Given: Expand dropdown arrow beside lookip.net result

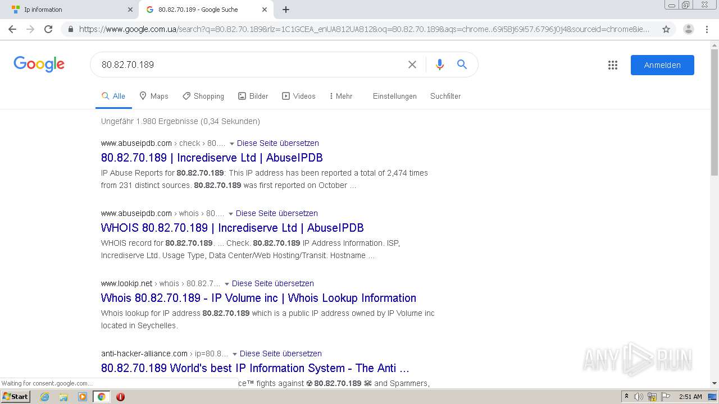Looking at the screenshot, I should [x=226, y=284].
